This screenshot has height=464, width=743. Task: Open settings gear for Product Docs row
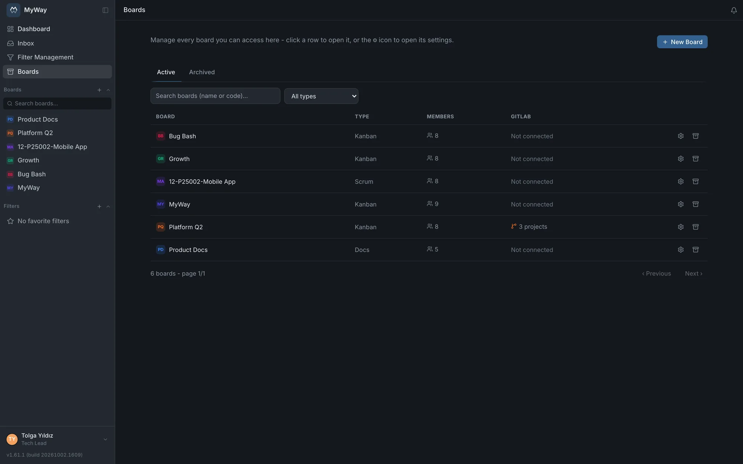point(681,249)
